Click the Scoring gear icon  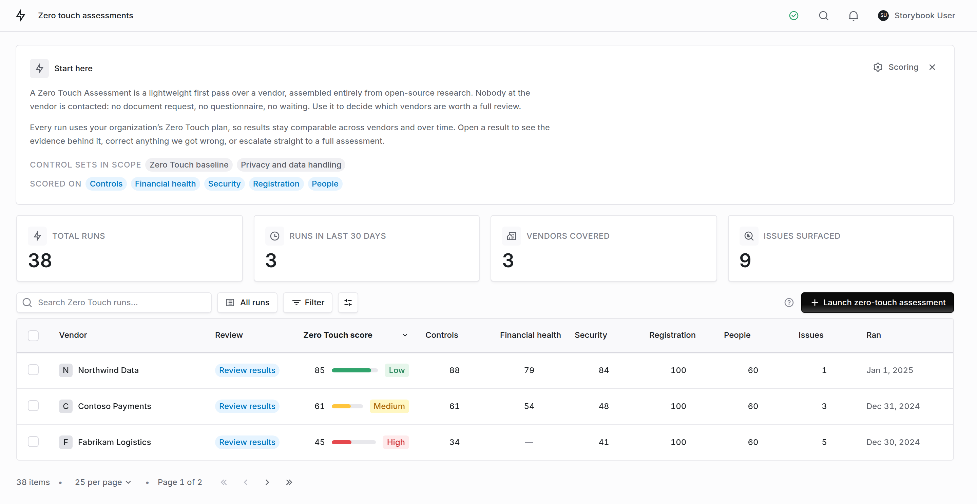coord(878,67)
